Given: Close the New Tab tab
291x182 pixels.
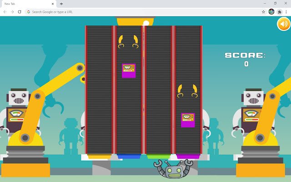Looking at the screenshot, I should coord(53,4).
